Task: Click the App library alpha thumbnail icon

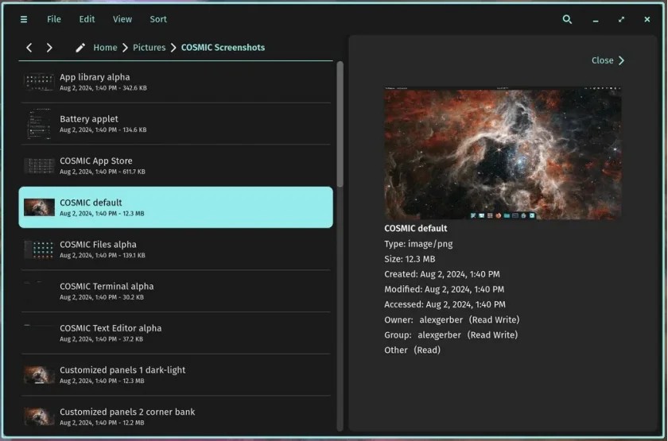Action: coord(39,82)
